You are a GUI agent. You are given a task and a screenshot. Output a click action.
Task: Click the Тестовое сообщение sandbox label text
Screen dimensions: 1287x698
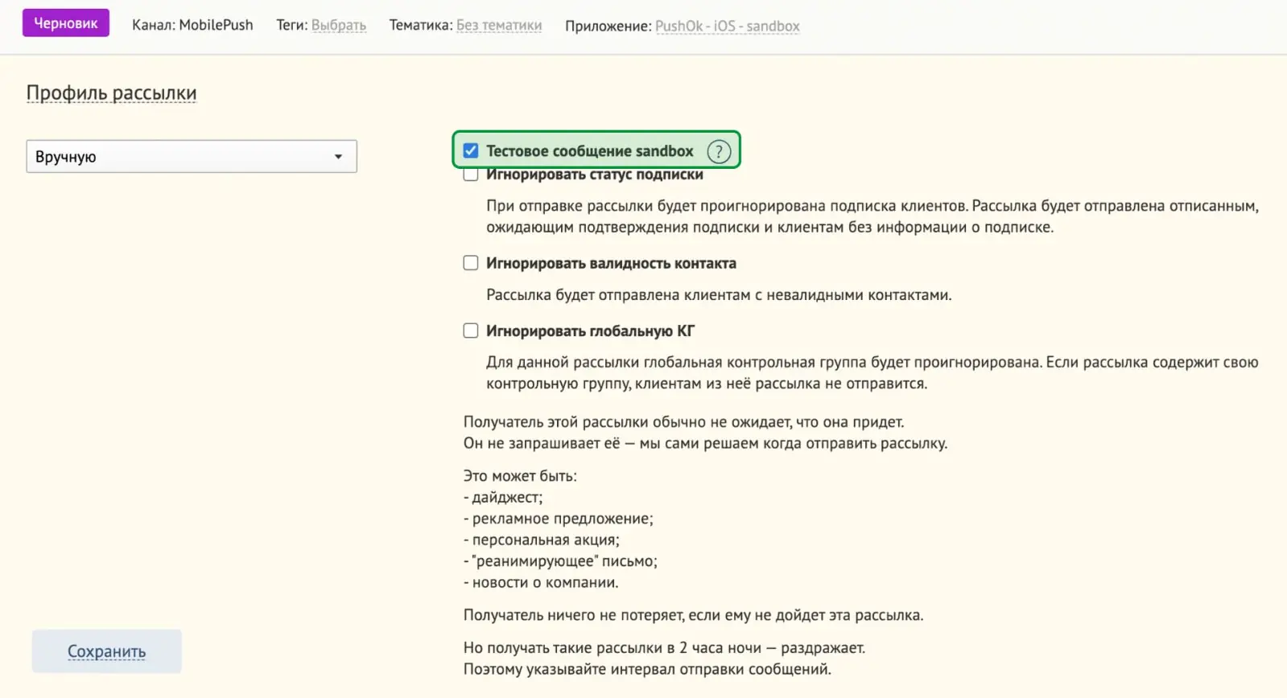click(x=590, y=151)
